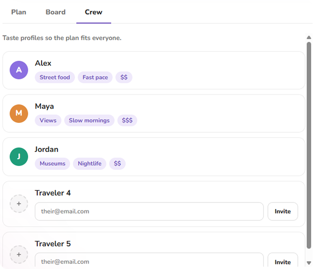This screenshot has height=269, width=313.
Task: Click Jordan's Nightlife tag
Action: 90,163
